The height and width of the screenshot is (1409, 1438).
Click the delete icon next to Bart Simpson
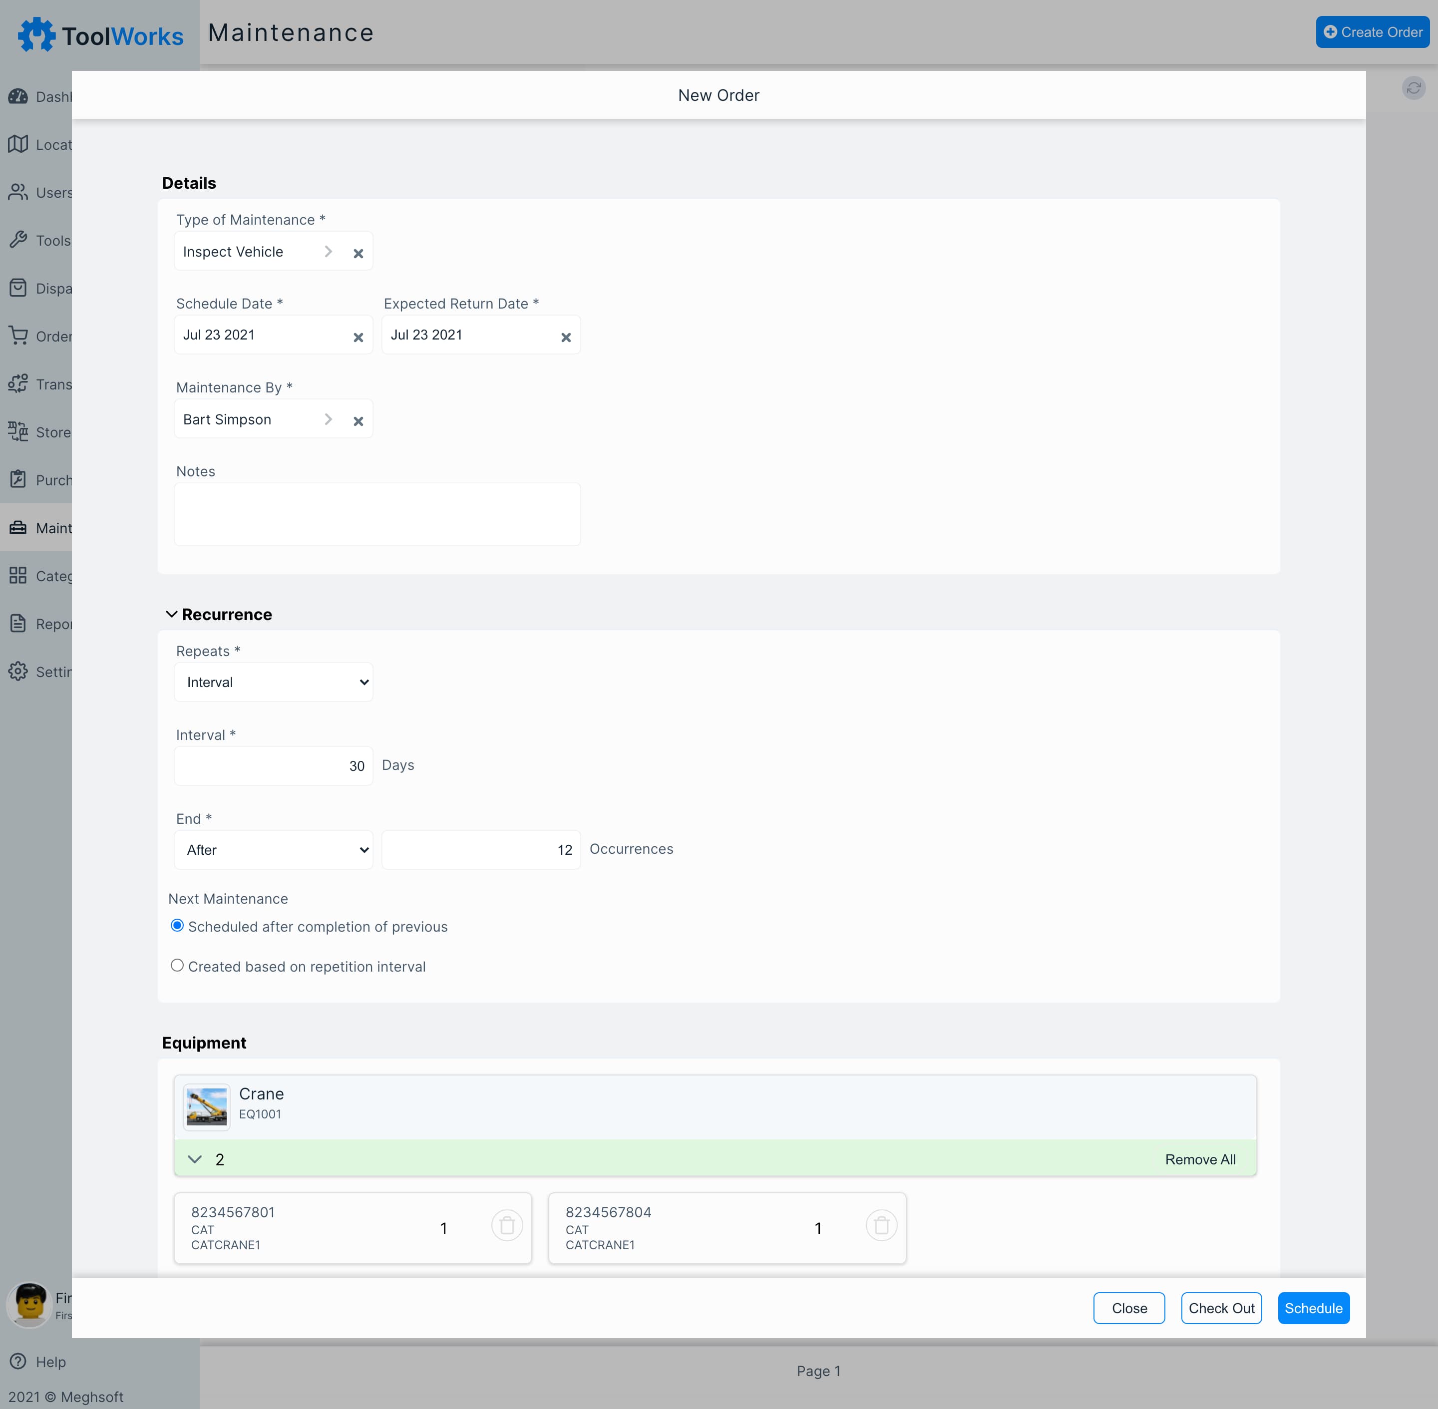click(x=359, y=420)
